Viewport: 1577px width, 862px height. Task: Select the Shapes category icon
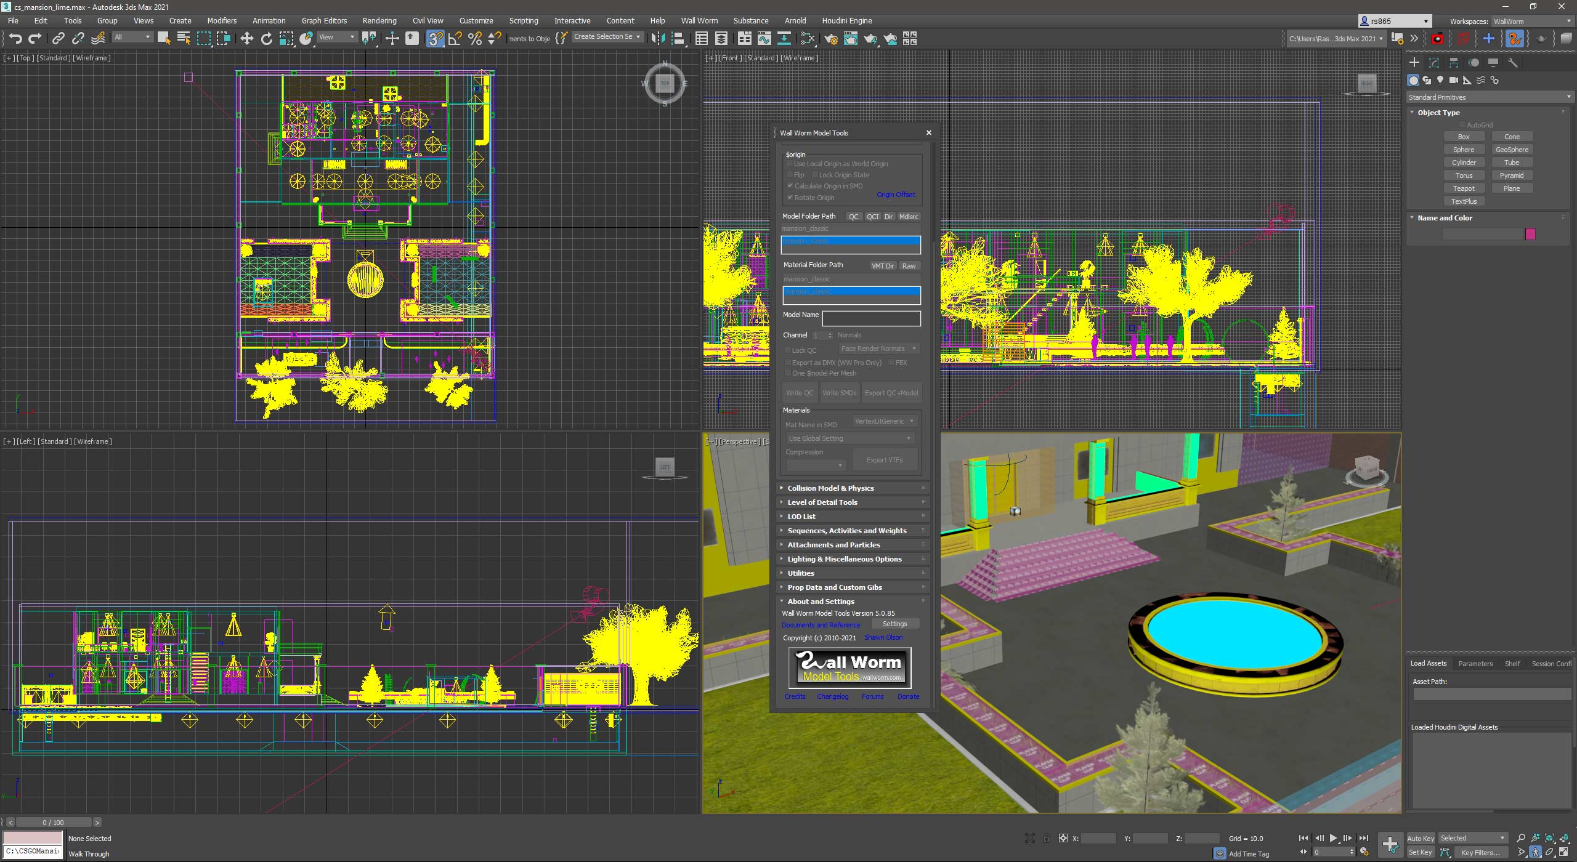tap(1427, 80)
